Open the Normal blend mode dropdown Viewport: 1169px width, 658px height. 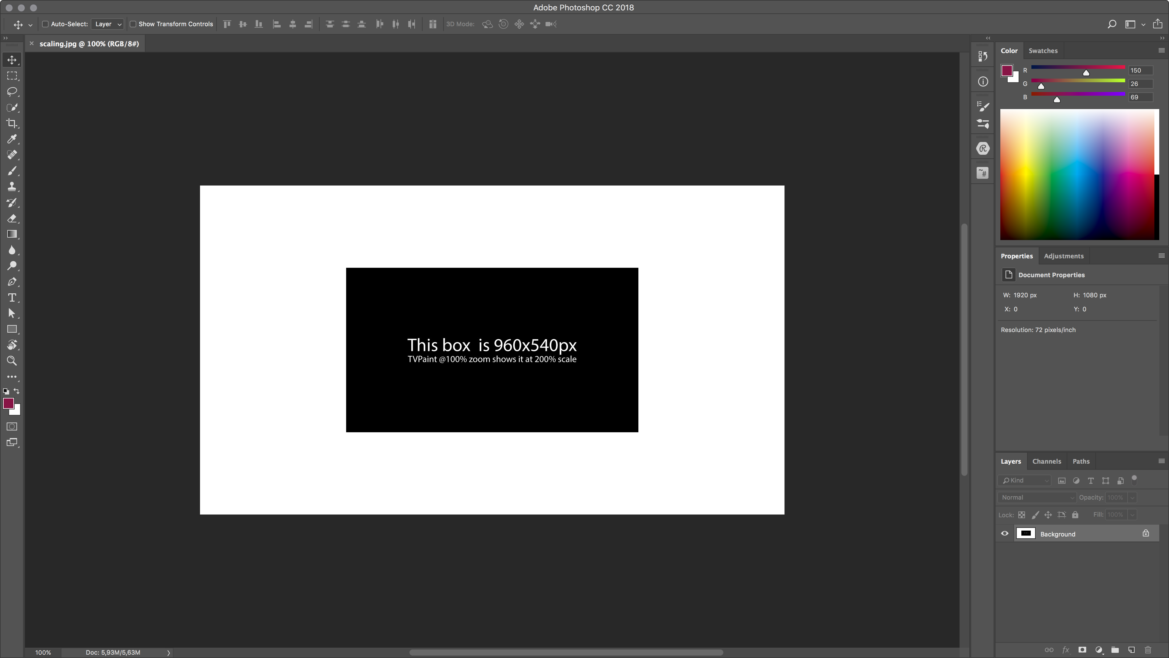[x=1037, y=497]
